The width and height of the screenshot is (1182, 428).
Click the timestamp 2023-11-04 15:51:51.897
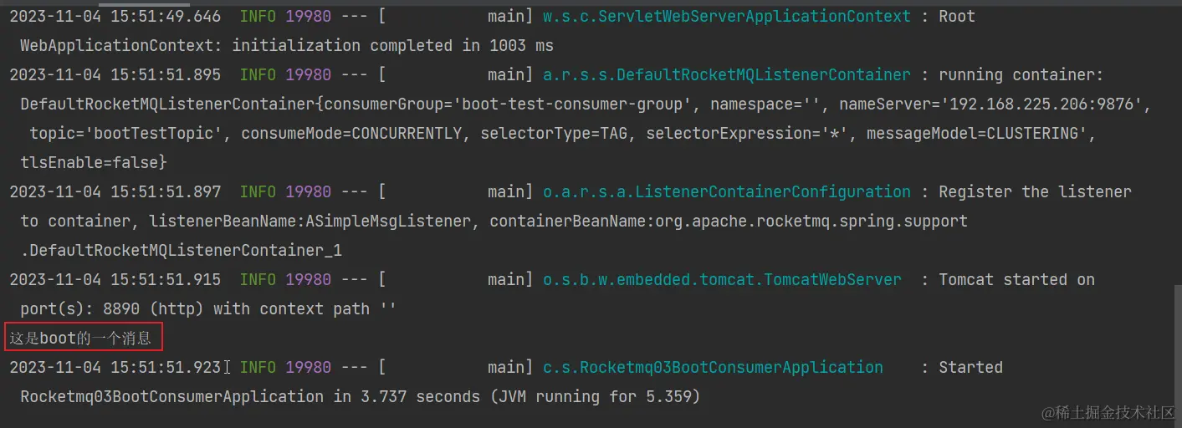[x=115, y=191]
